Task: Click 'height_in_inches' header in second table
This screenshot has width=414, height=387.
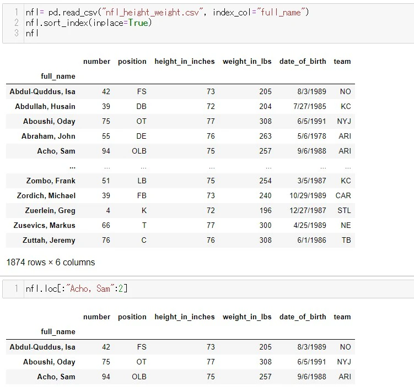Action: click(x=185, y=317)
